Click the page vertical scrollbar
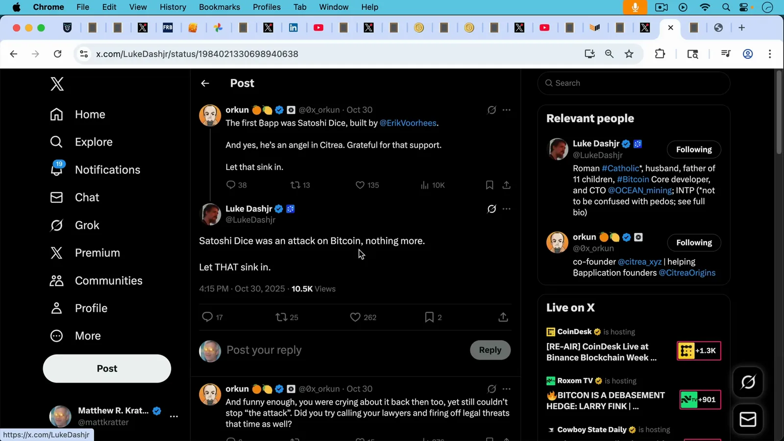784x441 pixels. click(x=779, y=113)
